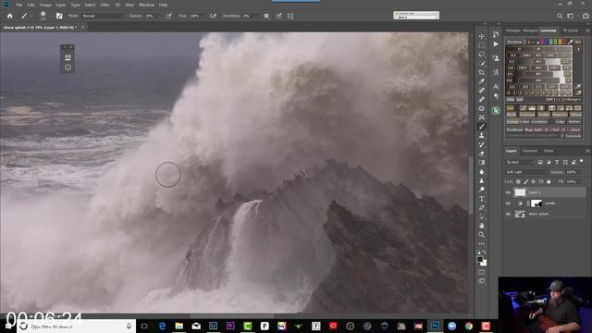Open the Opacity dropdown in options bar
The height and width of the screenshot is (333, 592).
(x=159, y=16)
